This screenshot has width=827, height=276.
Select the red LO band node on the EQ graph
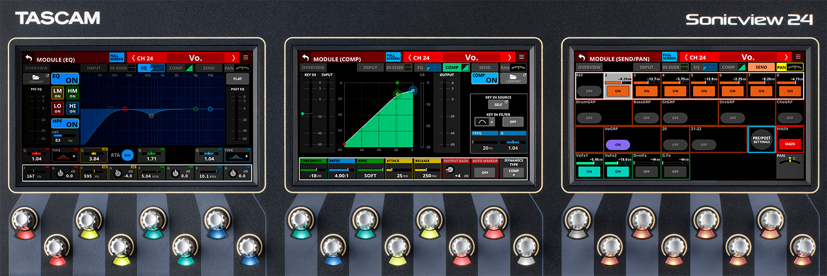125,109
